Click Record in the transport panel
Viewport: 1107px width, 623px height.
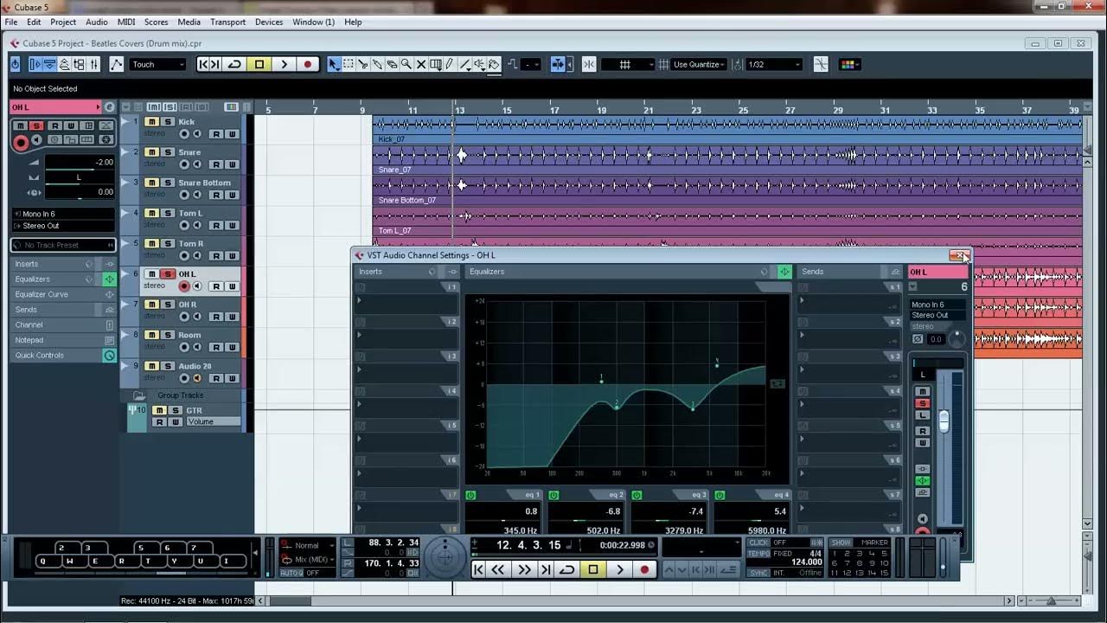(644, 569)
